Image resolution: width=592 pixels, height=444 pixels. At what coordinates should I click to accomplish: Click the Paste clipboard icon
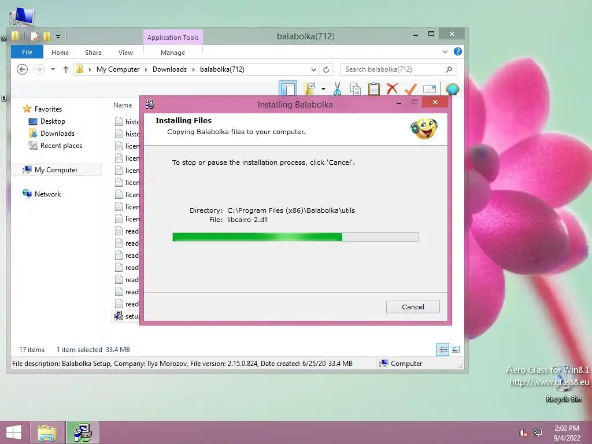[374, 89]
